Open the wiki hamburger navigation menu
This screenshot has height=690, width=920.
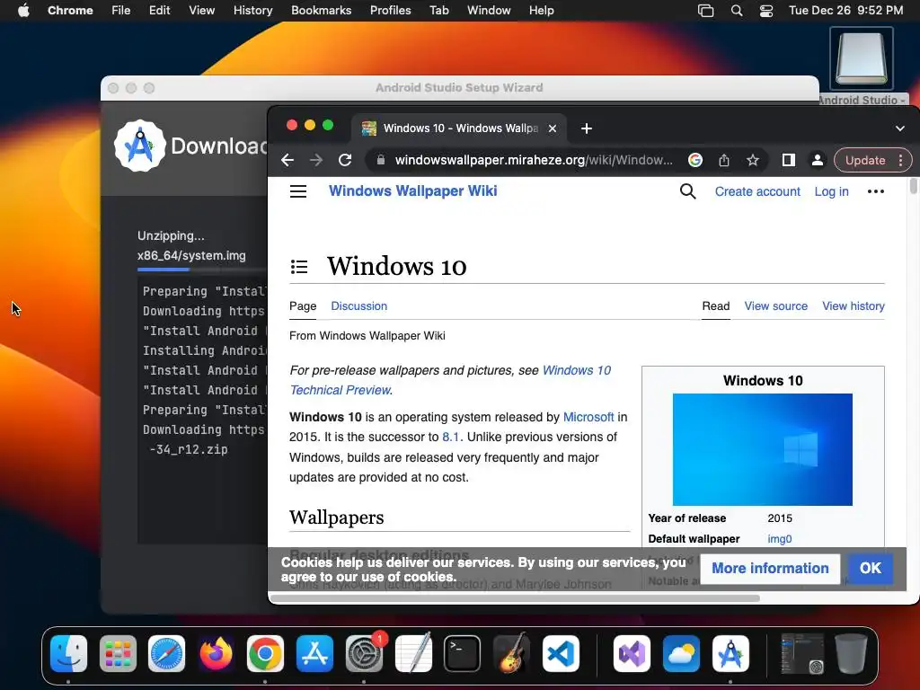point(298,191)
